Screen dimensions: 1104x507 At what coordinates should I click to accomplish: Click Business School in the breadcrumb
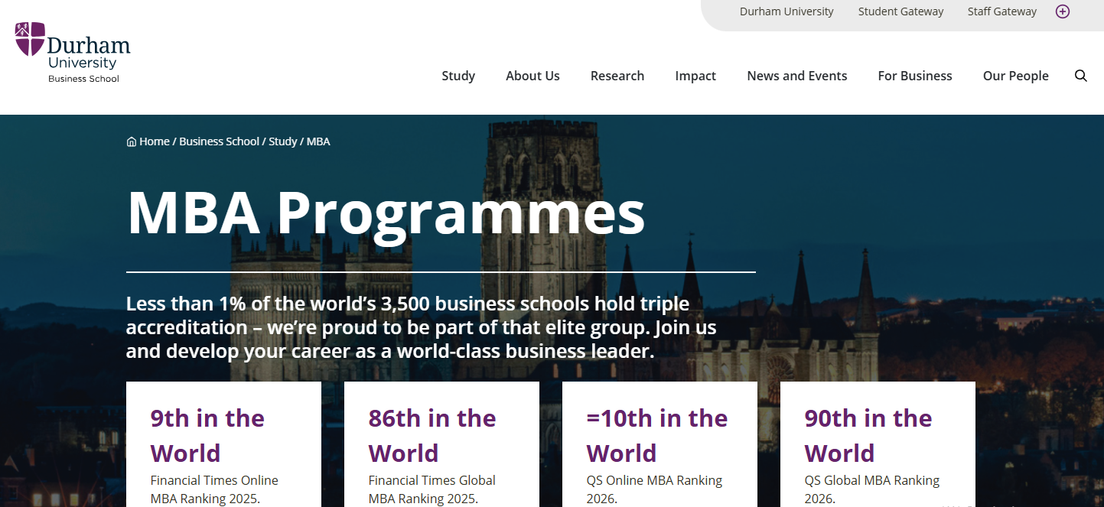(x=219, y=141)
